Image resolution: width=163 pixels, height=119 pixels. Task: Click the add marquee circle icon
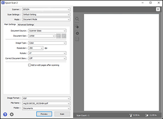tap(77, 33)
